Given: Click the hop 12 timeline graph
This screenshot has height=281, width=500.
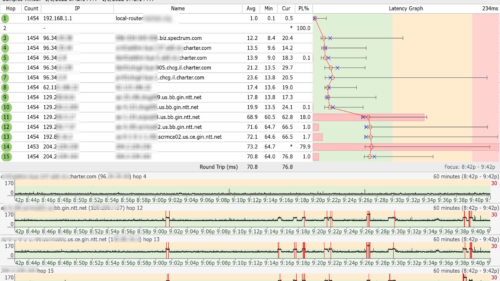Looking at the screenshot, I should tap(252, 219).
